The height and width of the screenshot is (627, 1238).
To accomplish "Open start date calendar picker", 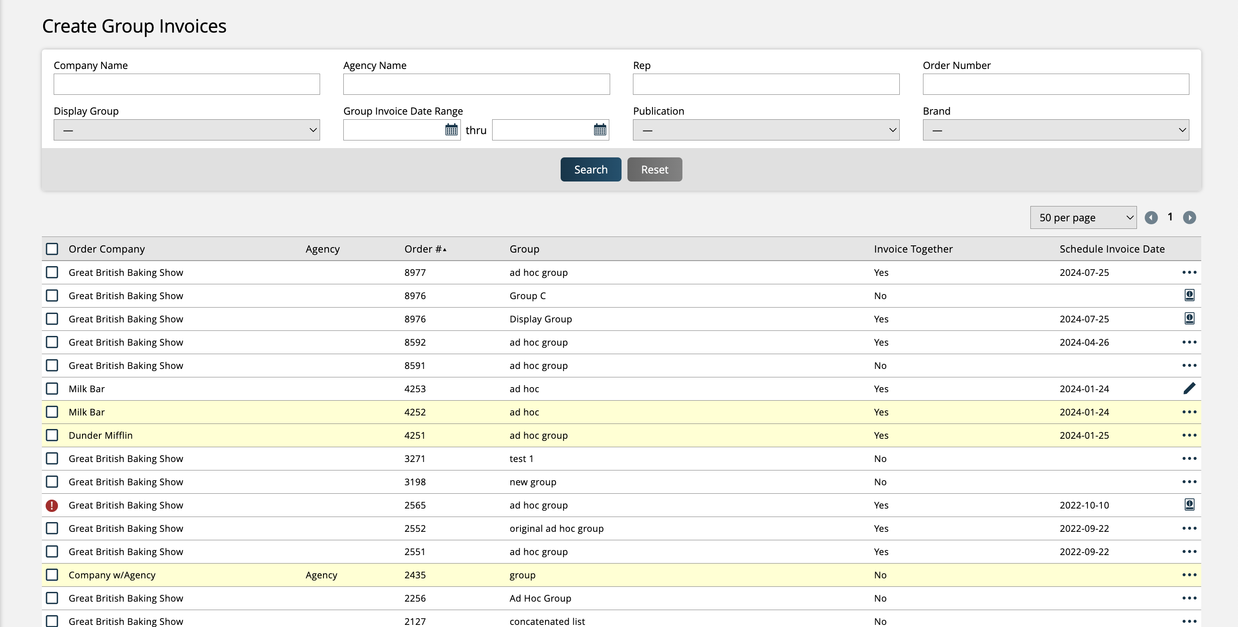I will 451,130.
